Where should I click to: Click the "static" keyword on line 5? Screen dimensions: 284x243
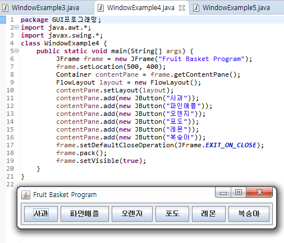(x=76, y=51)
